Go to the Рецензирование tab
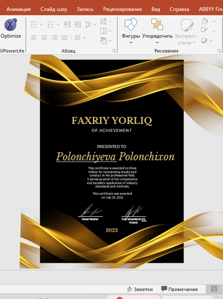 tap(122, 9)
